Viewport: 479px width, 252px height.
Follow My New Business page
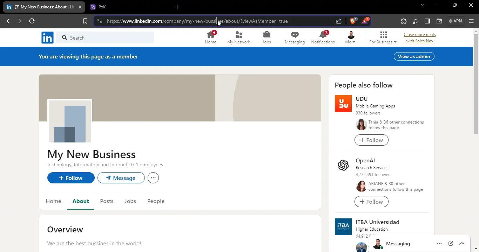point(71,178)
